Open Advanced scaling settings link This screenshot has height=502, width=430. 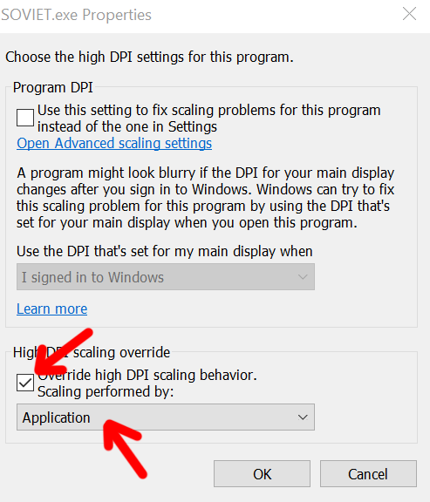pos(114,143)
